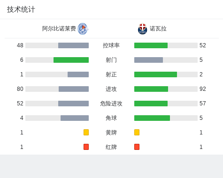This screenshot has height=178, width=223.
Task: Click the left team red card icon
Action: (86, 147)
